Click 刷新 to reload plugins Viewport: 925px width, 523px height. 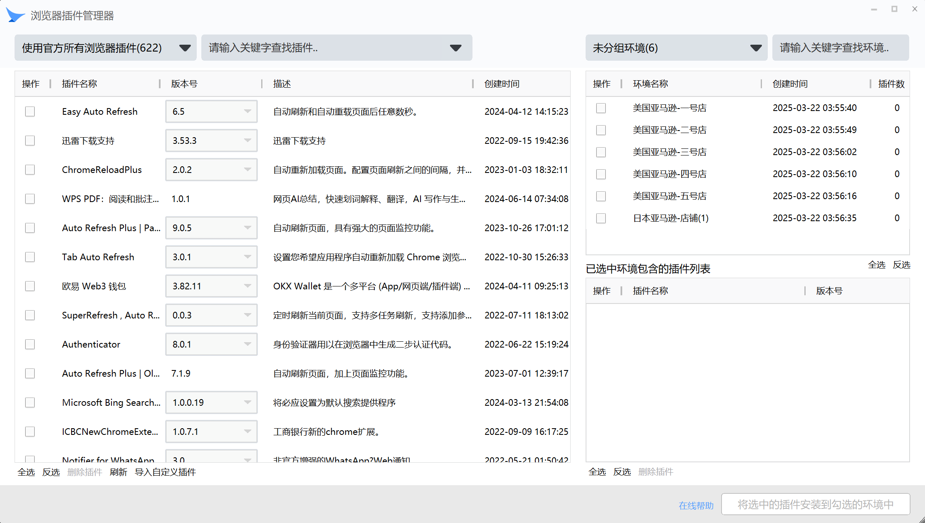tap(119, 472)
